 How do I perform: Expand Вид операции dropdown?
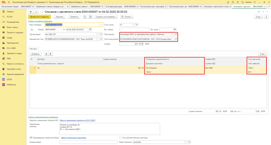[x=101, y=25]
